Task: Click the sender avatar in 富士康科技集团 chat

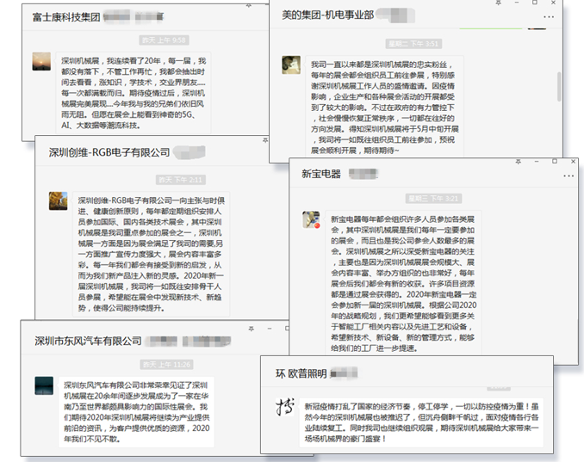Action: pos(41,61)
